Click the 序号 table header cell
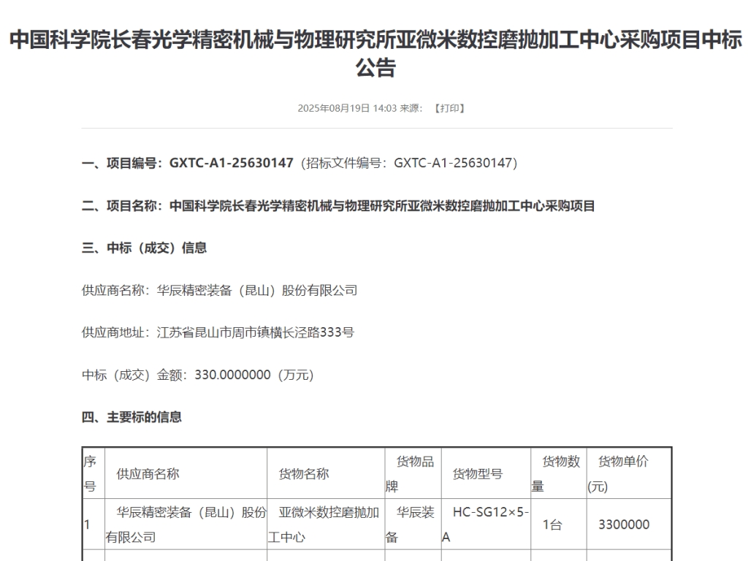This screenshot has width=748, height=561. click(x=93, y=473)
